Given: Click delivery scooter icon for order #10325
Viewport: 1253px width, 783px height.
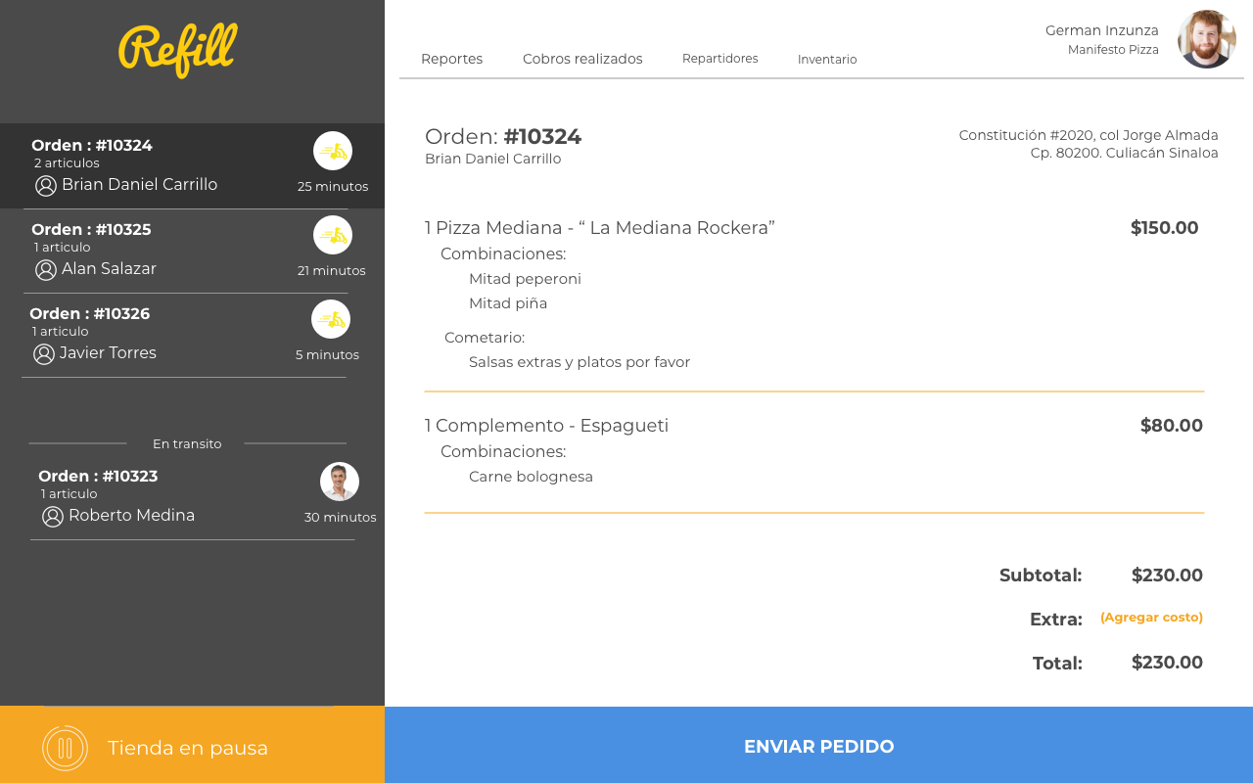Looking at the screenshot, I should click(333, 235).
